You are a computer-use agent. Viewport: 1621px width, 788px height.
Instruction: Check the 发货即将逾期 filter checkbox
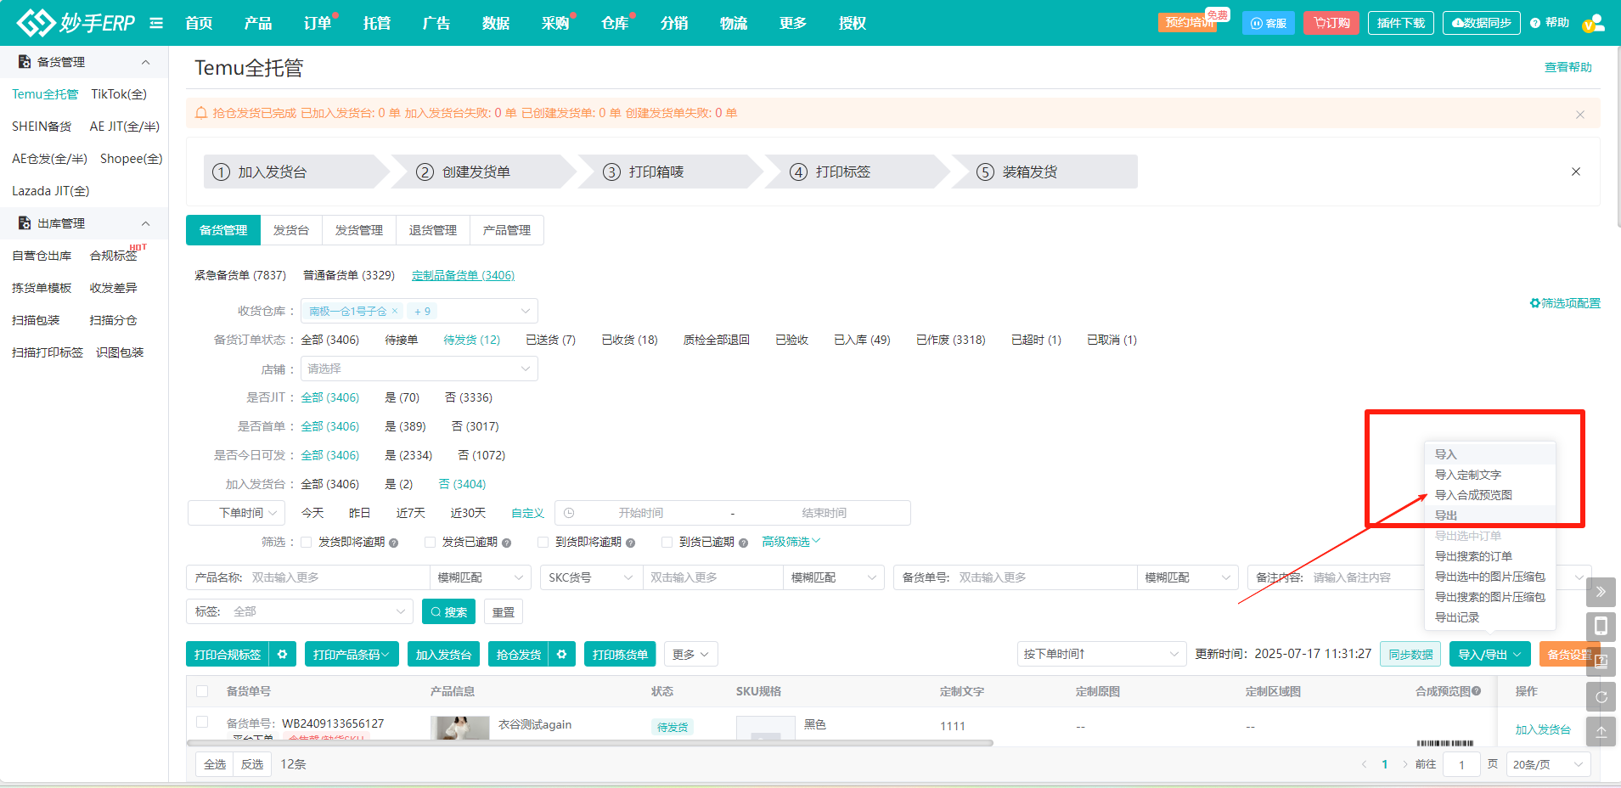pos(306,542)
